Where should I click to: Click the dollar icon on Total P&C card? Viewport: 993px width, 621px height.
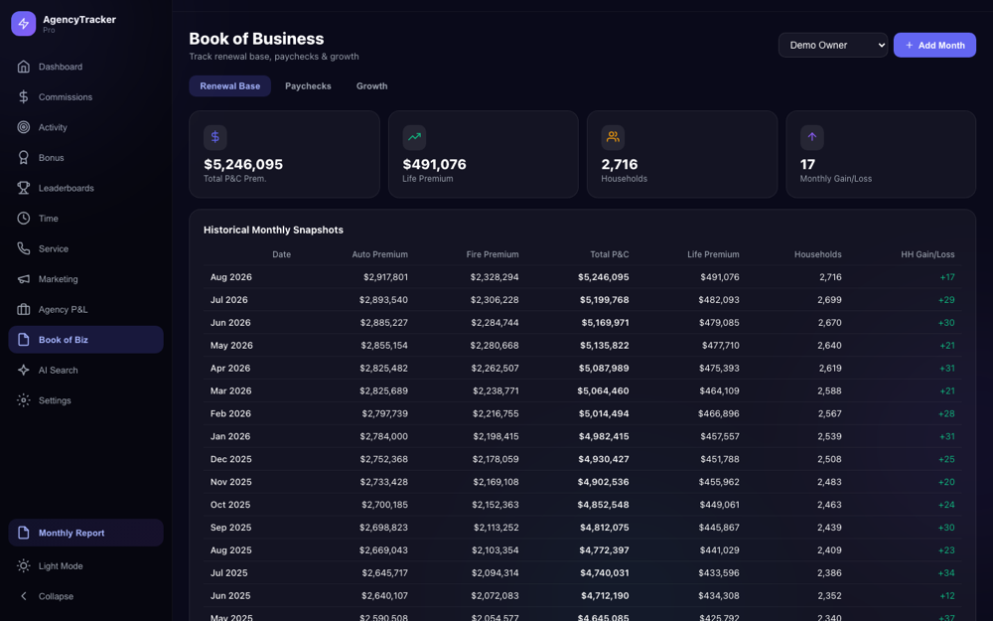click(215, 137)
